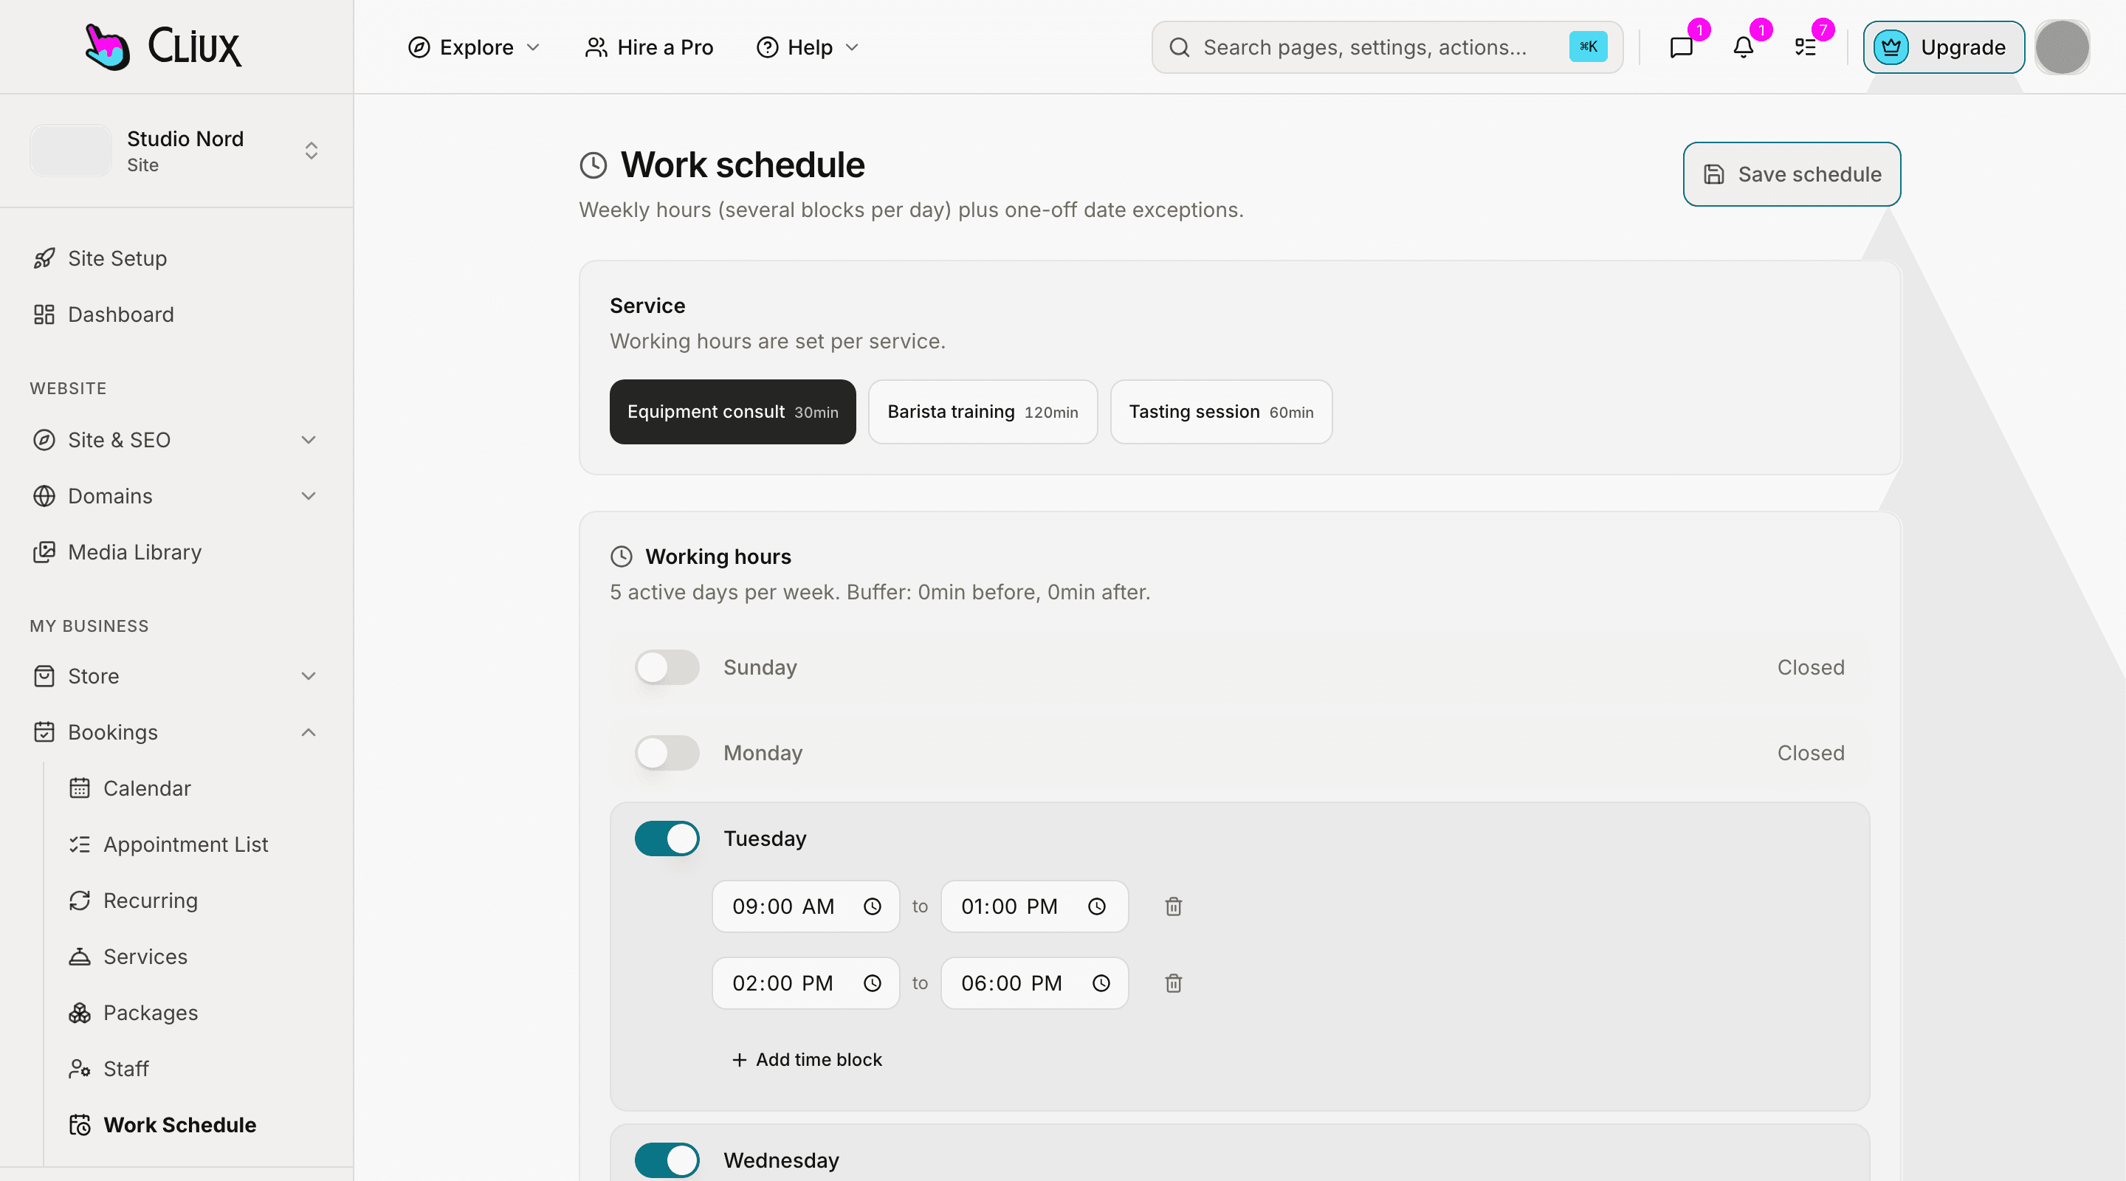
Task: Click the 01:00 PM end time field
Action: (x=1035, y=906)
